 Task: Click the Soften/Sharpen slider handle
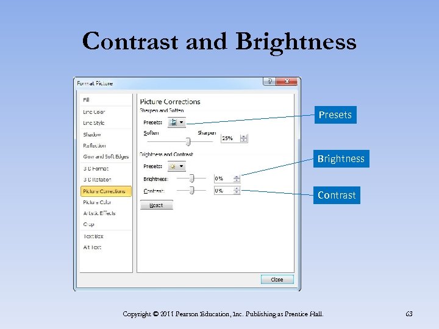[188, 141]
